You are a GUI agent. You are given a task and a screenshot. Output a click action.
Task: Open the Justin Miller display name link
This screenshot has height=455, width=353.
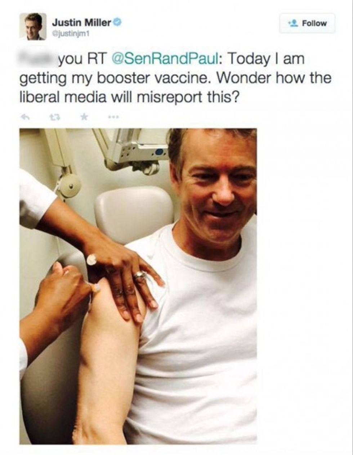pos(81,23)
